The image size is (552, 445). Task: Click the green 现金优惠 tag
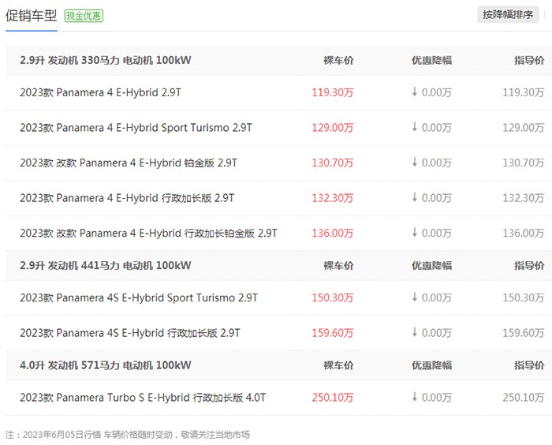(84, 16)
